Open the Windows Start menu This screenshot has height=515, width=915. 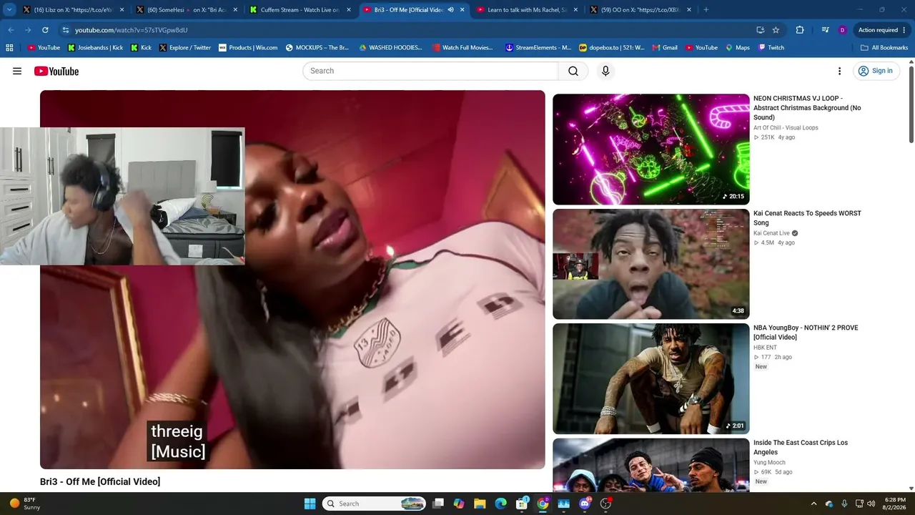coord(310,504)
